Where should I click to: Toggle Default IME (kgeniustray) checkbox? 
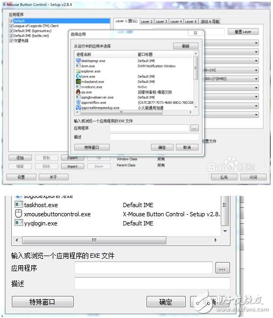tap(11, 31)
